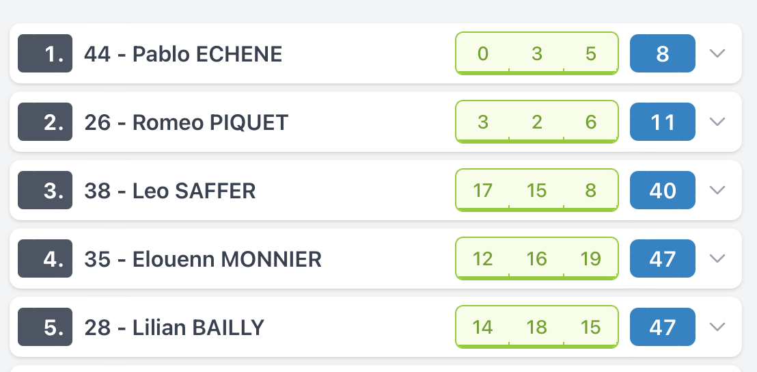Image resolution: width=757 pixels, height=372 pixels.
Task: Click Lilian BAILLY's total score 47
Action: tap(663, 327)
